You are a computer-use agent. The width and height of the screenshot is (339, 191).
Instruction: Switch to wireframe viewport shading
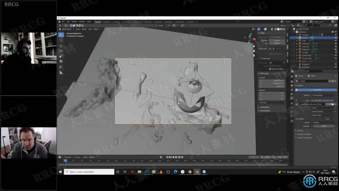coord(275,29)
